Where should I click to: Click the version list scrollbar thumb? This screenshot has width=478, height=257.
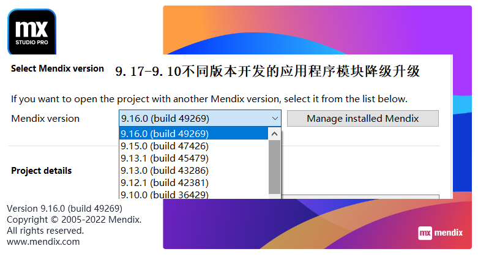pyautogui.click(x=274, y=165)
